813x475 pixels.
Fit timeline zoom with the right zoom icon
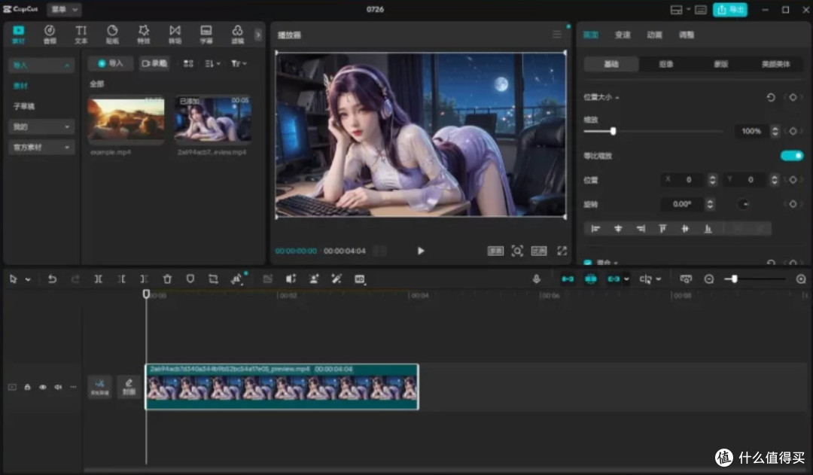(801, 279)
